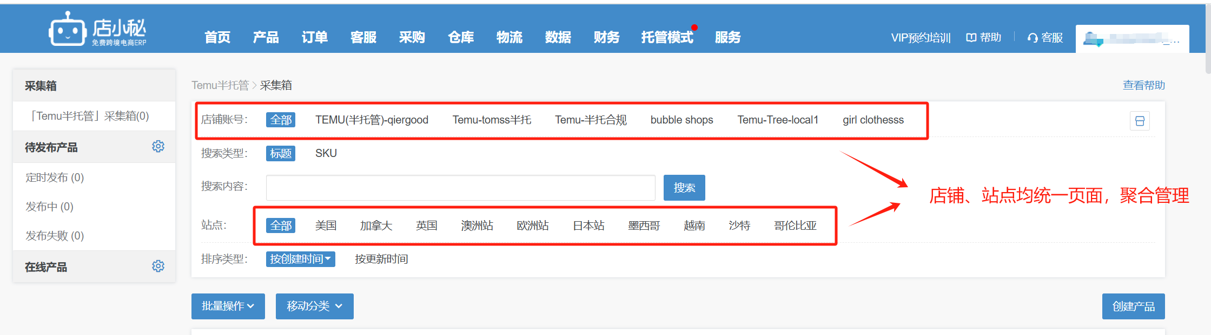The image size is (1211, 335).
Task: Click VIP预约培训 link
Action: 921,37
